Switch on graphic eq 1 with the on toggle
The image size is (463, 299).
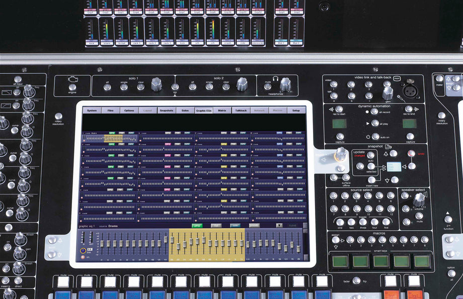click(x=83, y=257)
